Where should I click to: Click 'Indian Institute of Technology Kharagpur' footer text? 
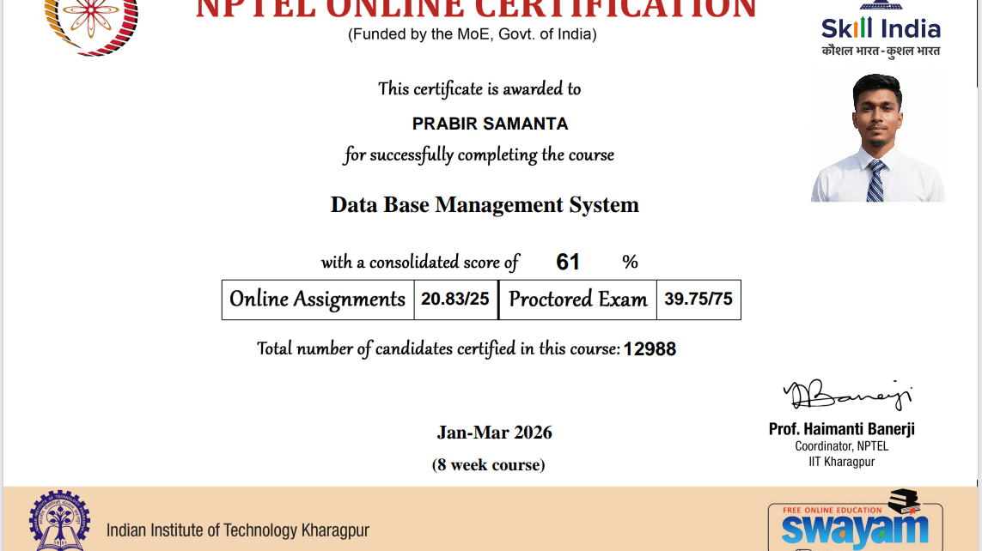tap(238, 530)
